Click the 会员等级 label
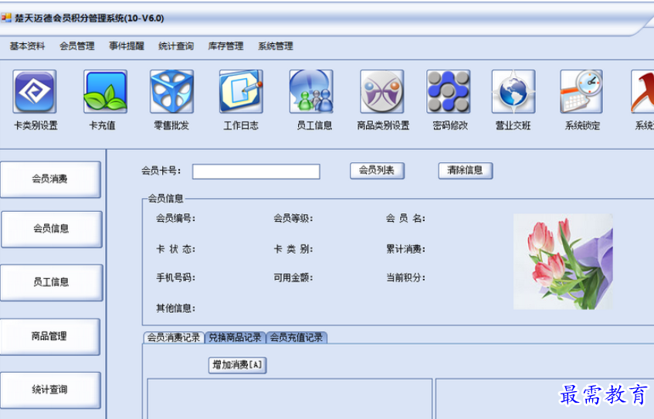Viewport: 654px width, 419px height. click(x=293, y=219)
